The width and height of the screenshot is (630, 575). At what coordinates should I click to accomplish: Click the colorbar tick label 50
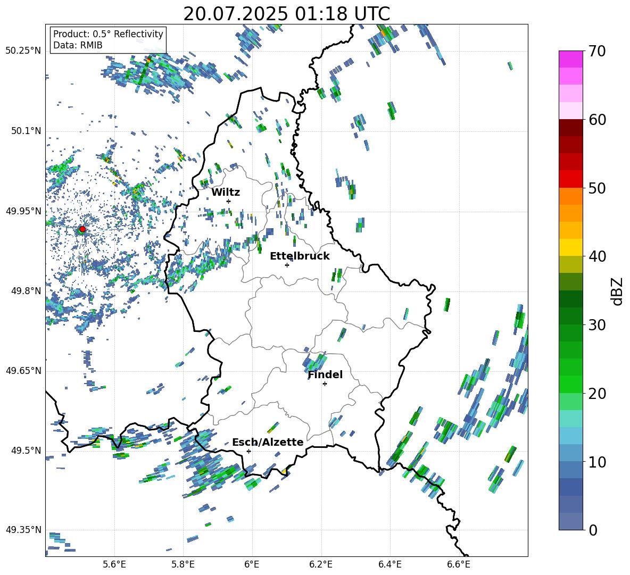point(598,188)
